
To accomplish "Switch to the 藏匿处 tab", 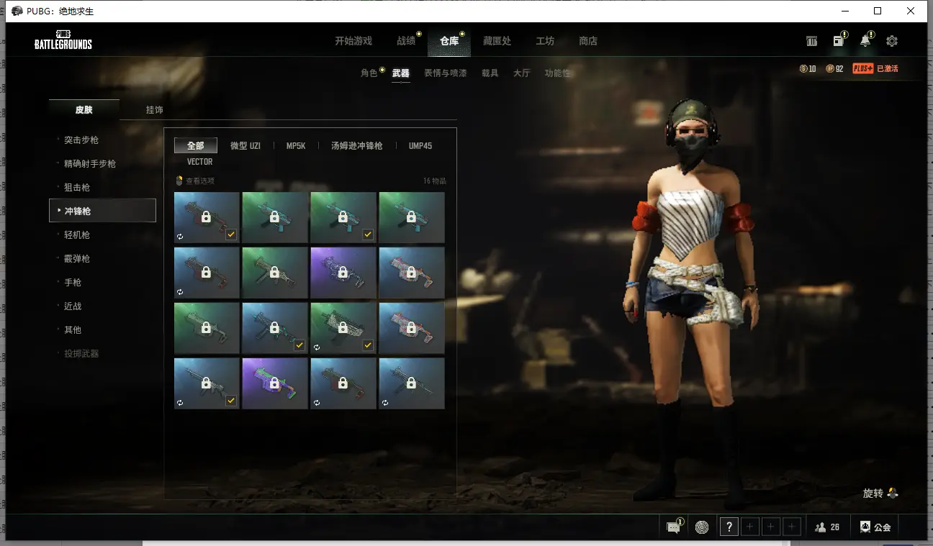I will tap(497, 41).
